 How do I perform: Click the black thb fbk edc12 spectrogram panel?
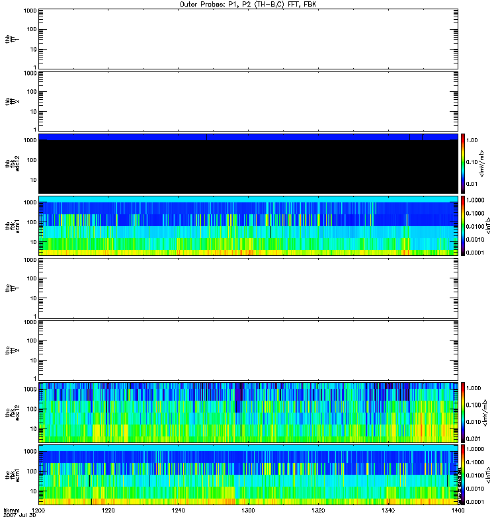coord(248,163)
